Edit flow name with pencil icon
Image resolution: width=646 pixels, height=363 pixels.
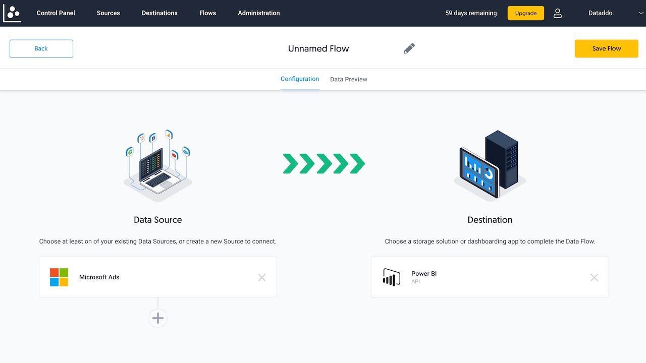(x=409, y=48)
